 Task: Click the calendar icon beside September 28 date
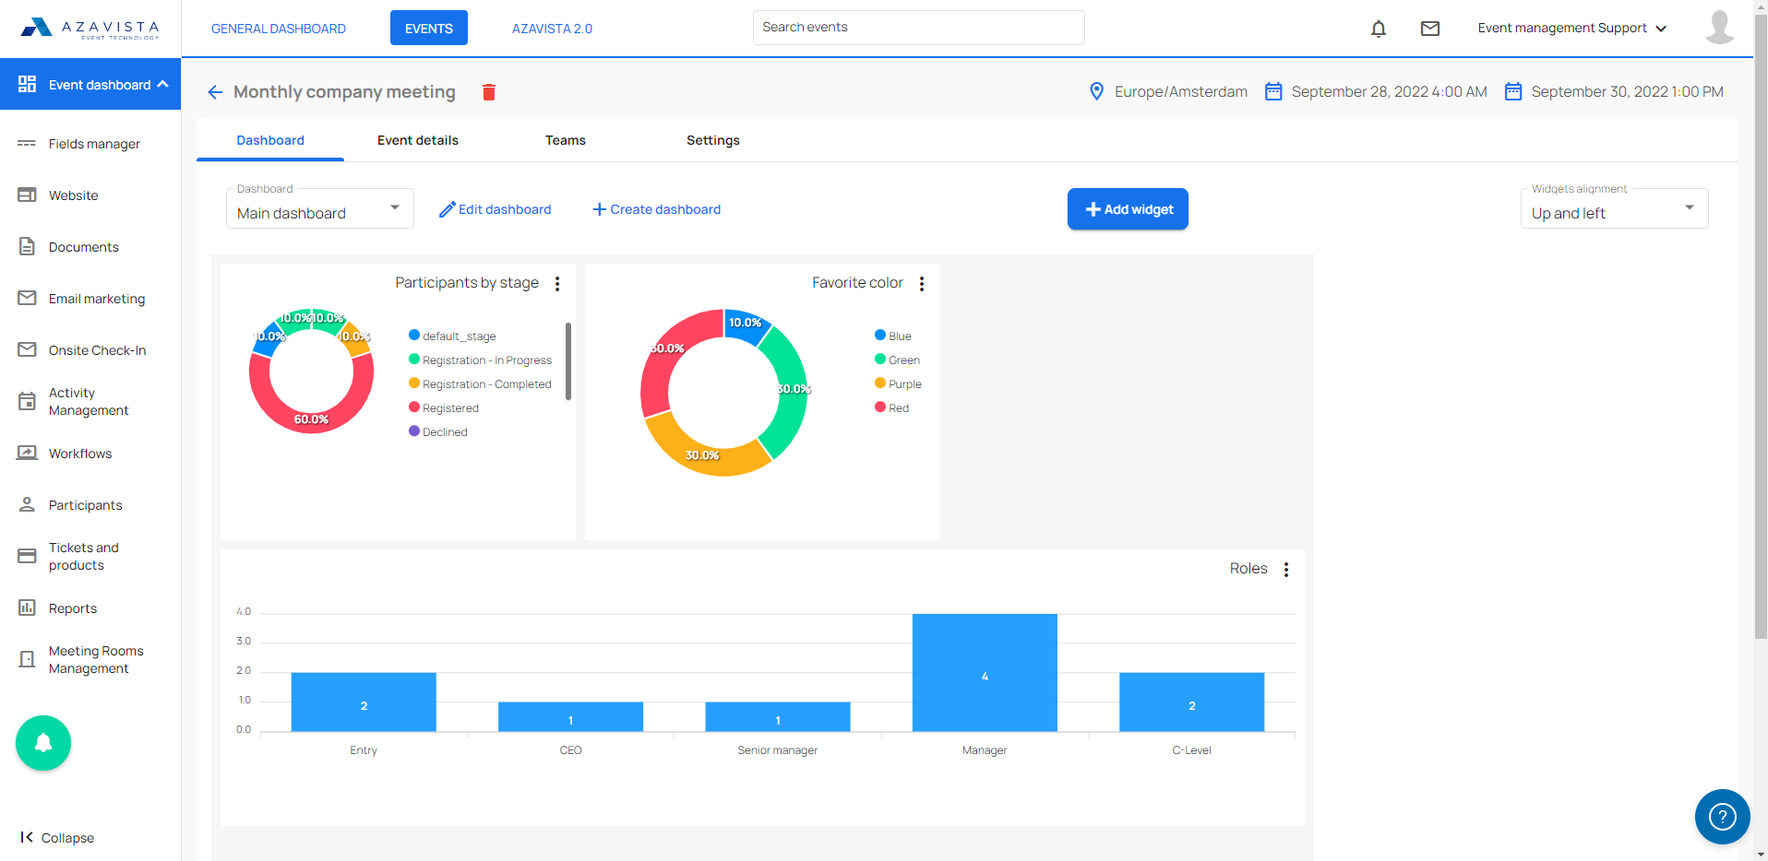(x=1273, y=91)
